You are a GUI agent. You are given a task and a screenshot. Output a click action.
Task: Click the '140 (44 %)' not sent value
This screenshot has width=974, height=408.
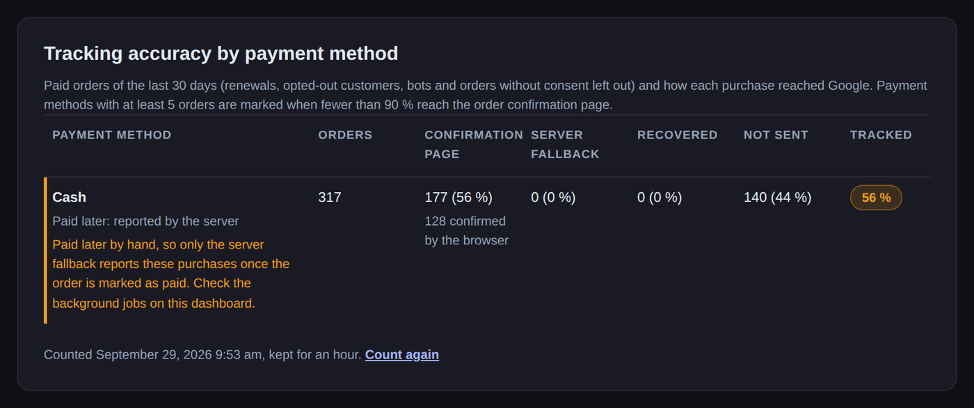(x=777, y=198)
